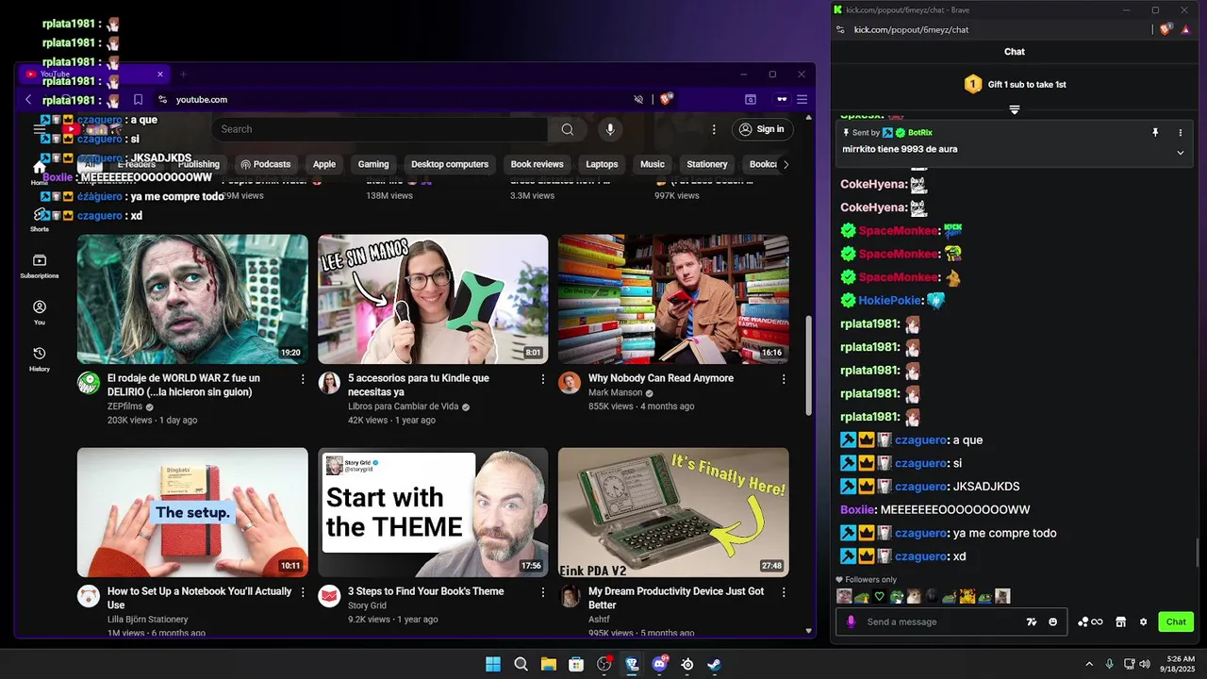Select the Gaming category chip
Viewport: 1207px width, 679px height.
tap(373, 164)
